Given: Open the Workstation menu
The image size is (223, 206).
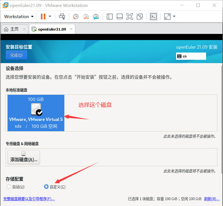Looking at the screenshot, I should 19,16.
